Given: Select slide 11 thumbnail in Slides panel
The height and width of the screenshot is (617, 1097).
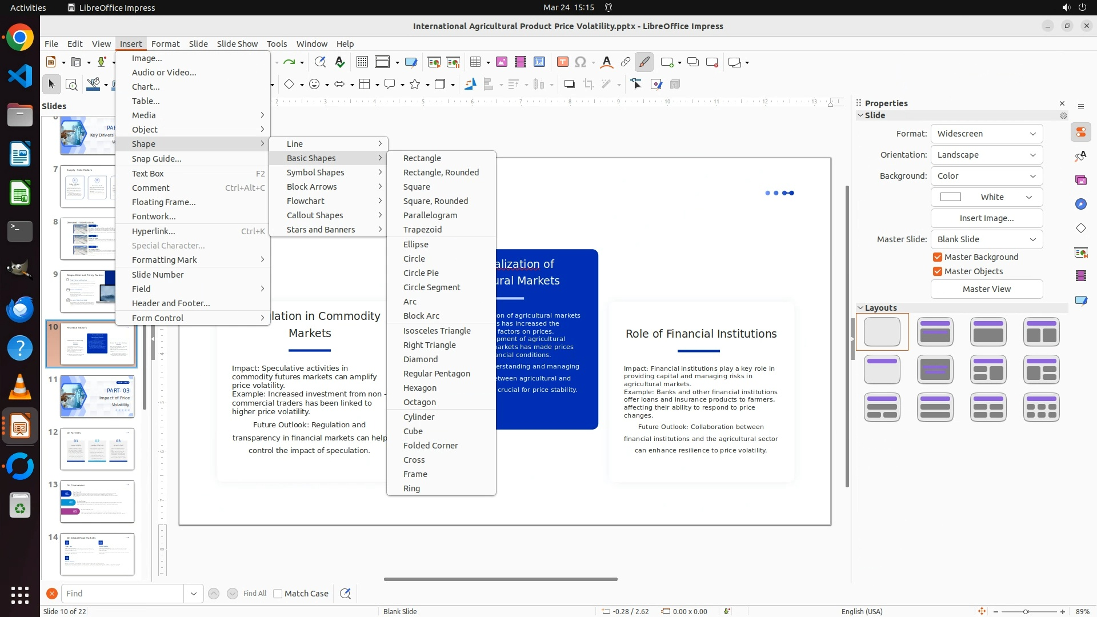Looking at the screenshot, I should tap(97, 396).
